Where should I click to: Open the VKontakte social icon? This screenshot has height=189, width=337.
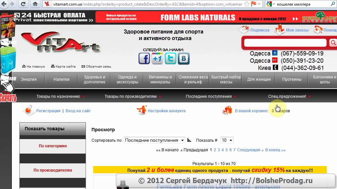tap(184, 58)
